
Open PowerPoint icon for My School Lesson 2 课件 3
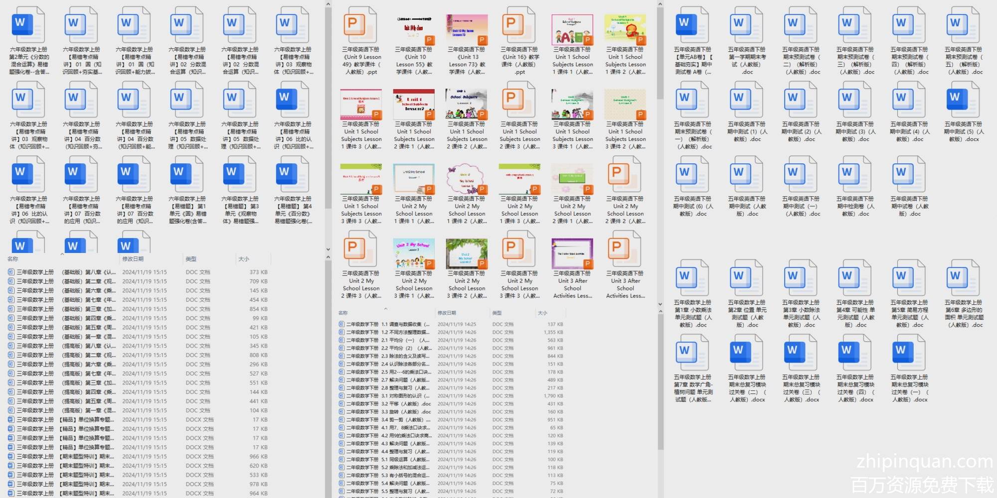(x=361, y=249)
